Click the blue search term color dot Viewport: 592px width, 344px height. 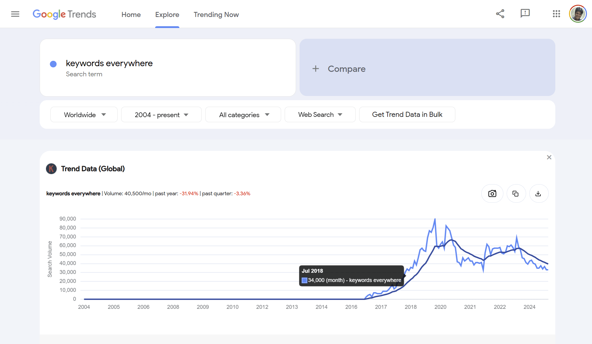(53, 64)
